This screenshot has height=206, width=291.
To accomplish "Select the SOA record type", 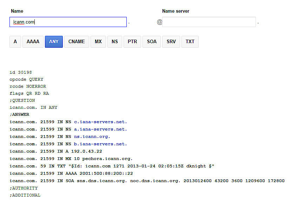I will [x=152, y=41].
